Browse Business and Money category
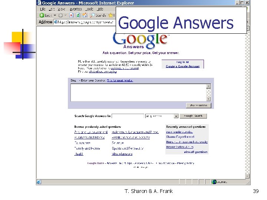This screenshot has width=267, height=200. coord(89,137)
